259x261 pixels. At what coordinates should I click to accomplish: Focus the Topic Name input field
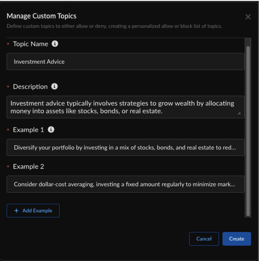[125, 62]
